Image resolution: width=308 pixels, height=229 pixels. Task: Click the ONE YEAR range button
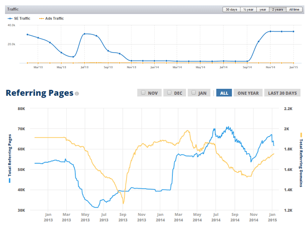coord(248,93)
